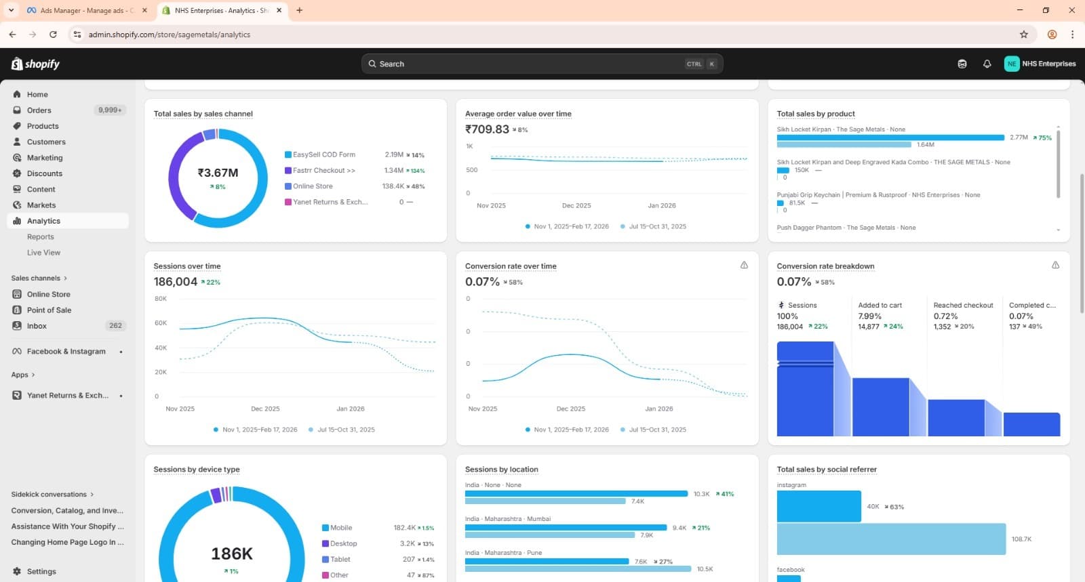This screenshot has width=1085, height=582.
Task: Open Assistance With Your Shopify conversation
Action: click(x=67, y=526)
